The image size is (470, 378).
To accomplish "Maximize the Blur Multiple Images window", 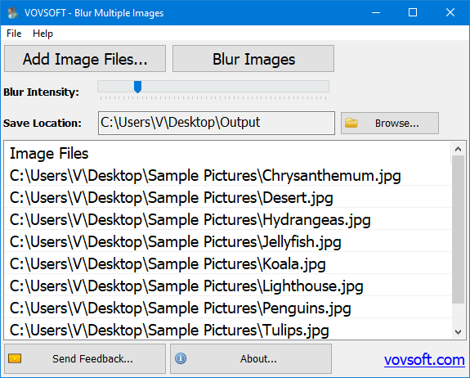I will (413, 12).
